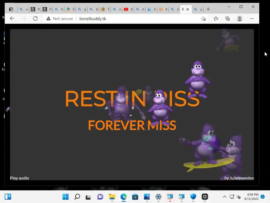Switch to the search tab labeled p
Screen dimensions: 270x203
[x=82, y=9]
